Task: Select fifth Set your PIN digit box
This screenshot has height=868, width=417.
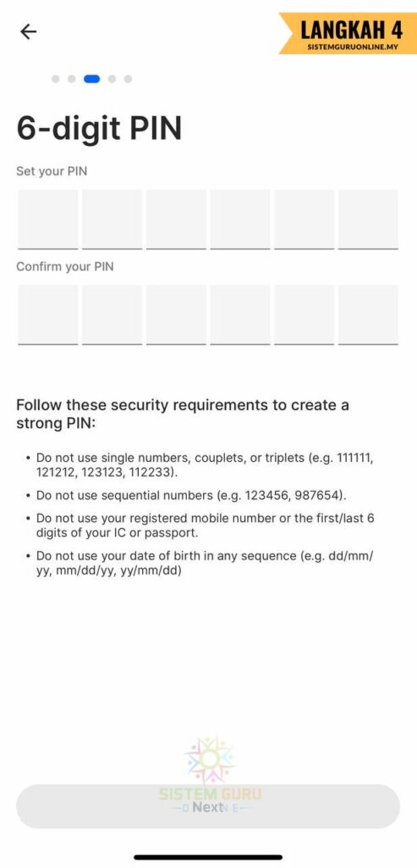Action: tap(305, 220)
